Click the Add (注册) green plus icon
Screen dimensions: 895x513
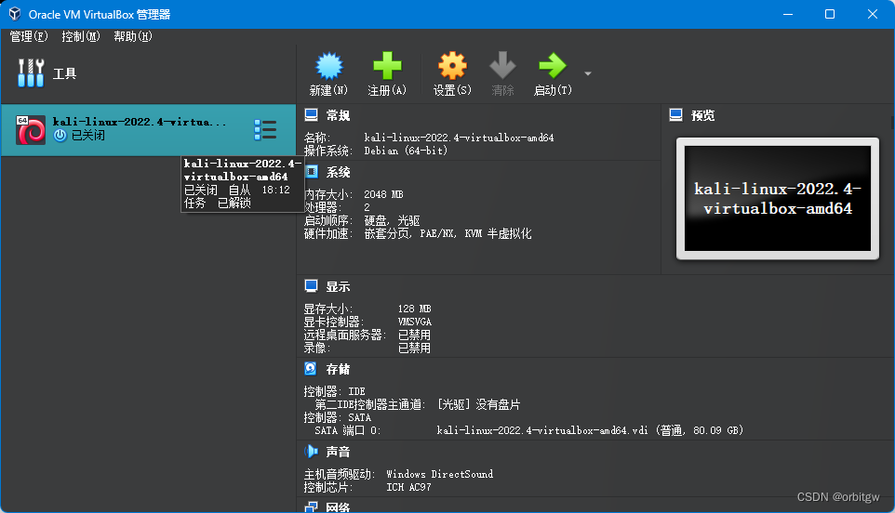[387, 66]
